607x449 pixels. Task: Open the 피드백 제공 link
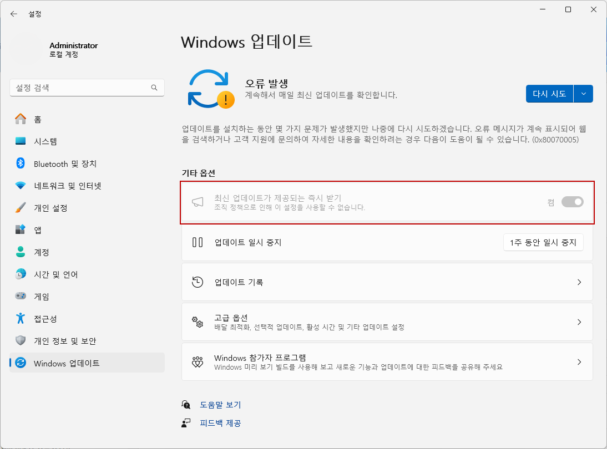tap(220, 423)
